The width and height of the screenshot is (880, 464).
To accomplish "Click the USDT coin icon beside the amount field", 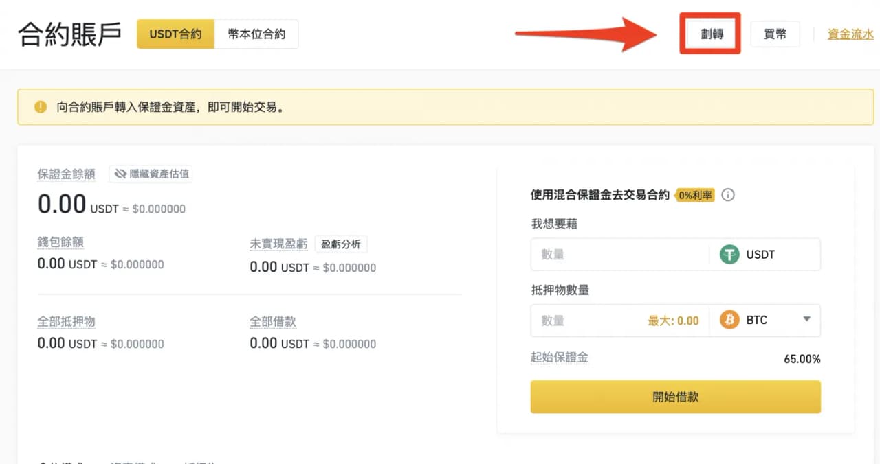I will (x=729, y=254).
